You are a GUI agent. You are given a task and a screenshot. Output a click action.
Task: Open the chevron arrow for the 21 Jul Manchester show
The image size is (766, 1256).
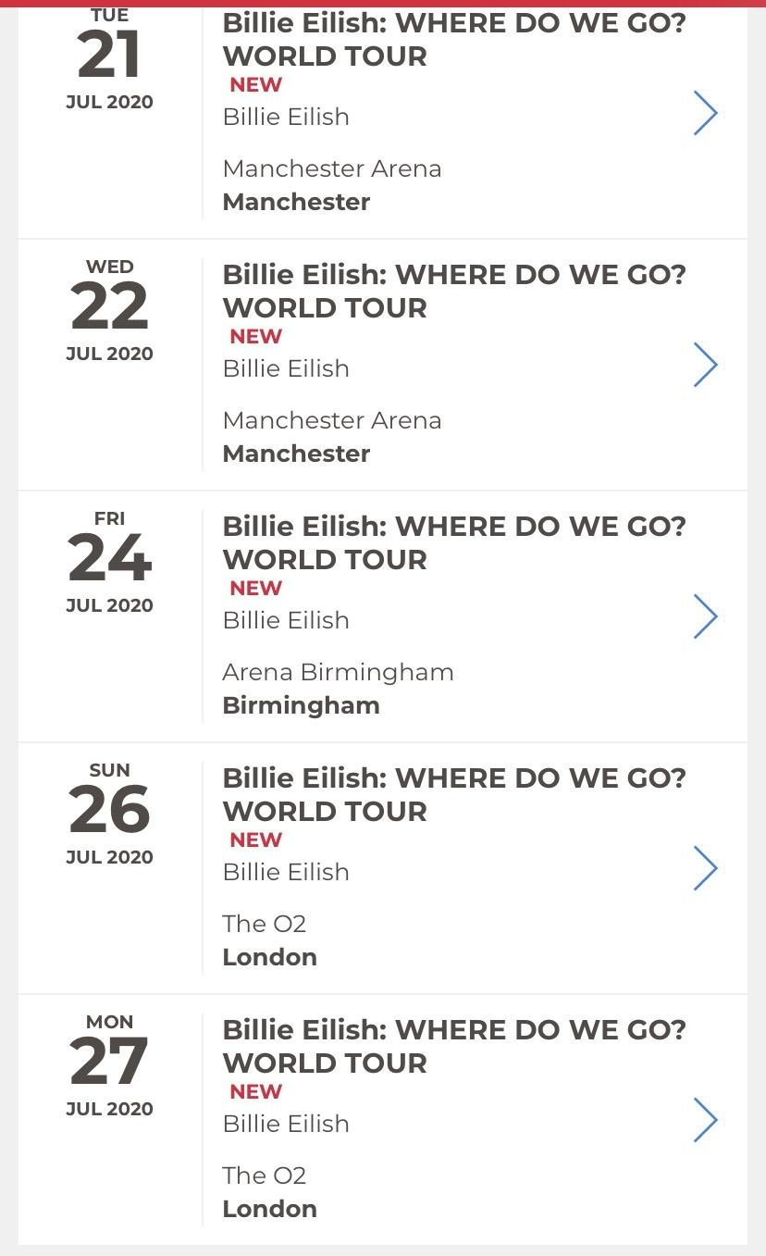(706, 113)
